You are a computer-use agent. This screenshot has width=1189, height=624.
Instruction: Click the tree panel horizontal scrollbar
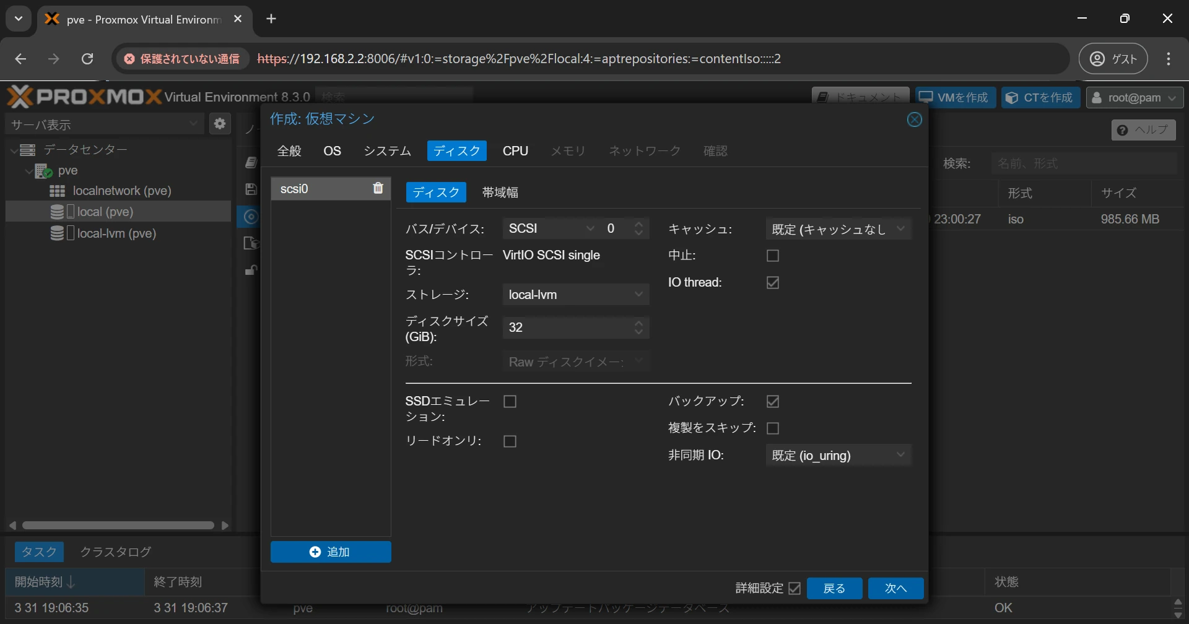coord(118,526)
